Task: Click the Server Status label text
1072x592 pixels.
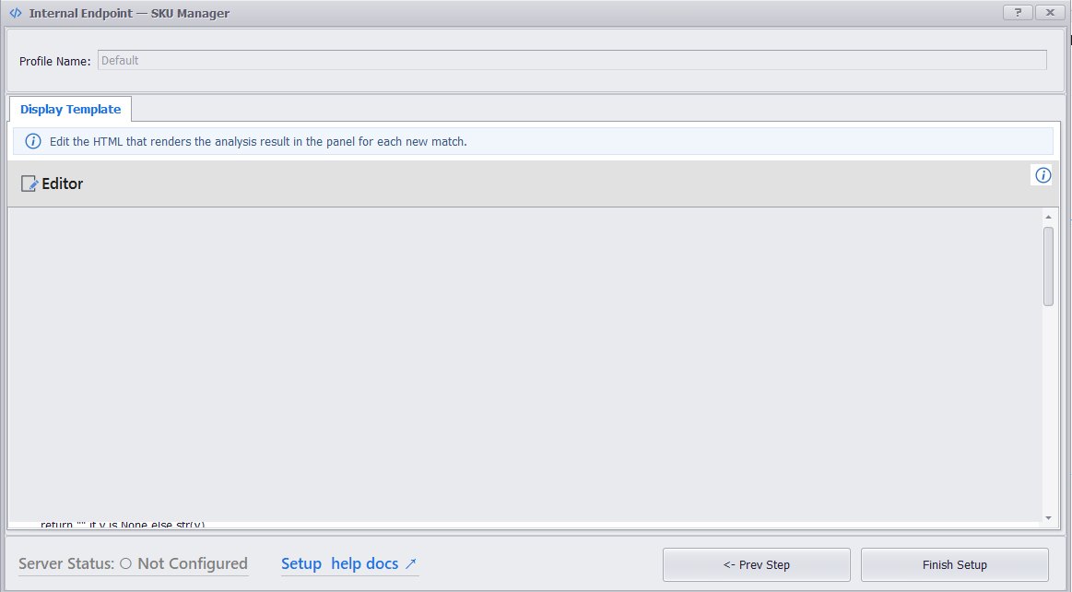Action: [66, 564]
